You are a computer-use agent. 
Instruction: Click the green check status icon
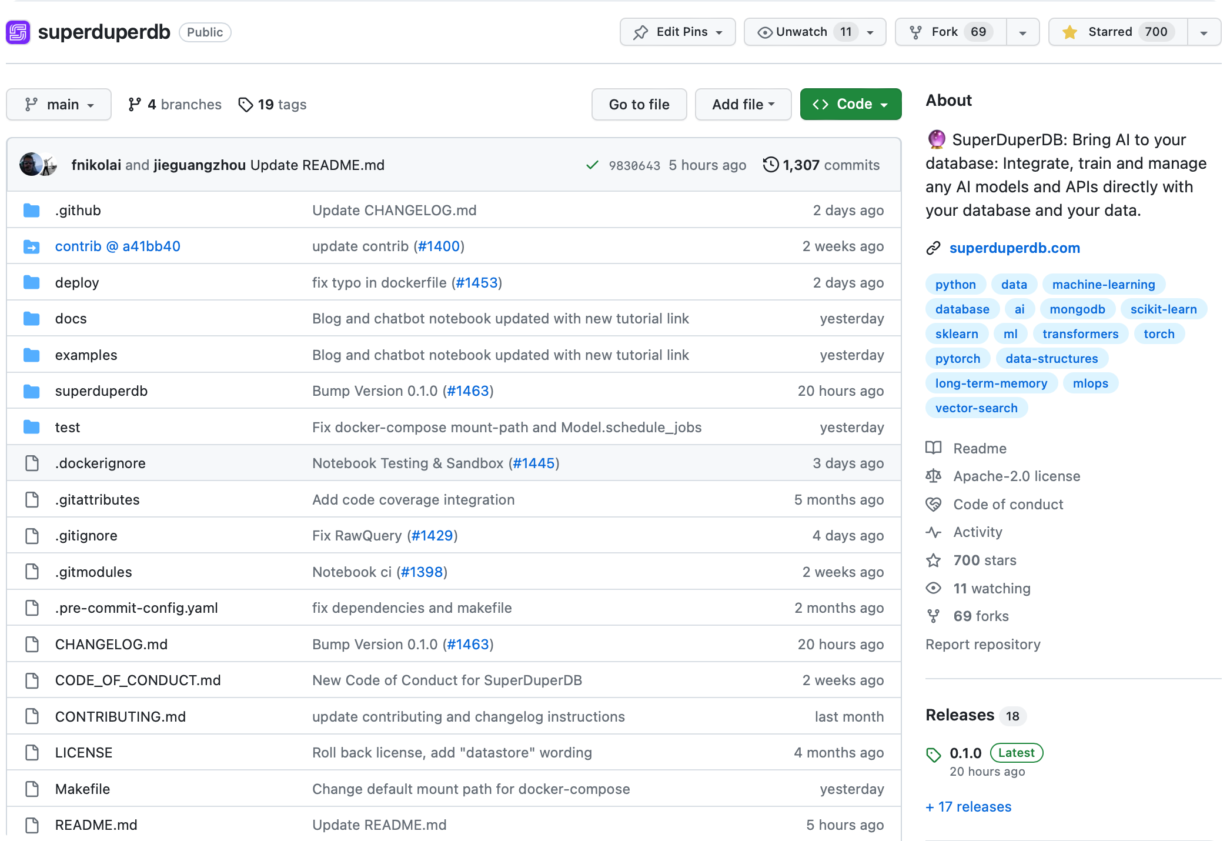coord(592,165)
